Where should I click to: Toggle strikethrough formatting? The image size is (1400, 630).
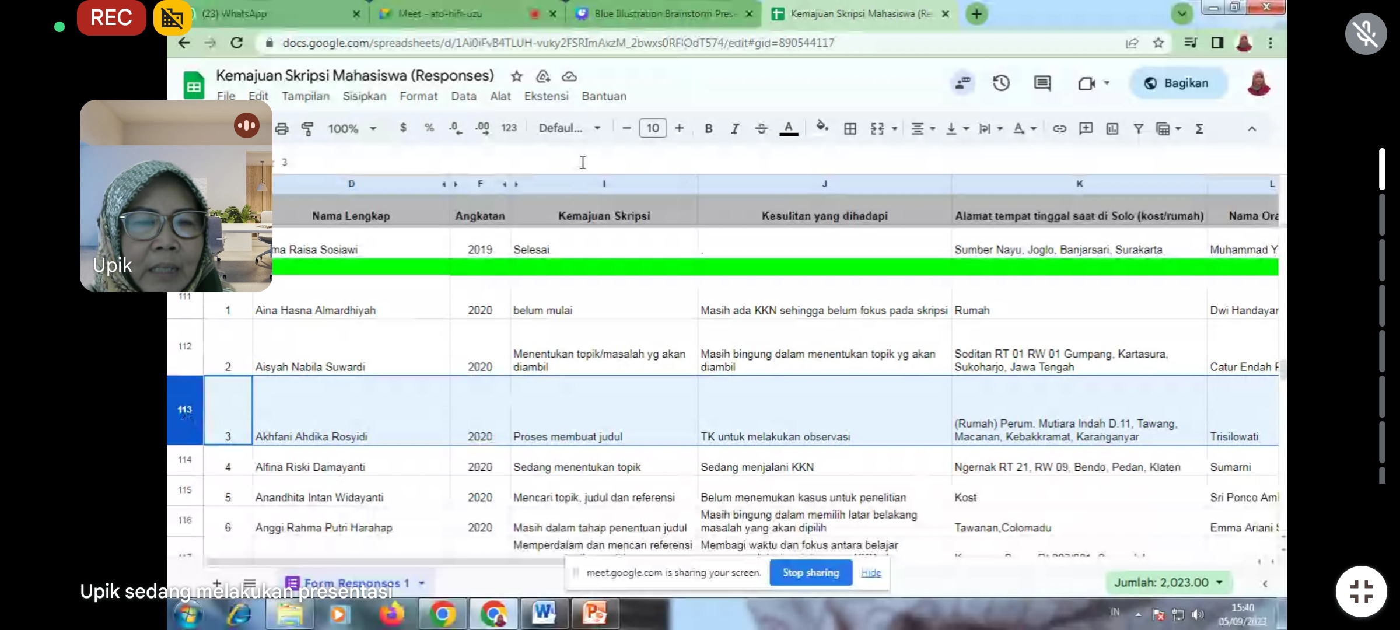(761, 129)
